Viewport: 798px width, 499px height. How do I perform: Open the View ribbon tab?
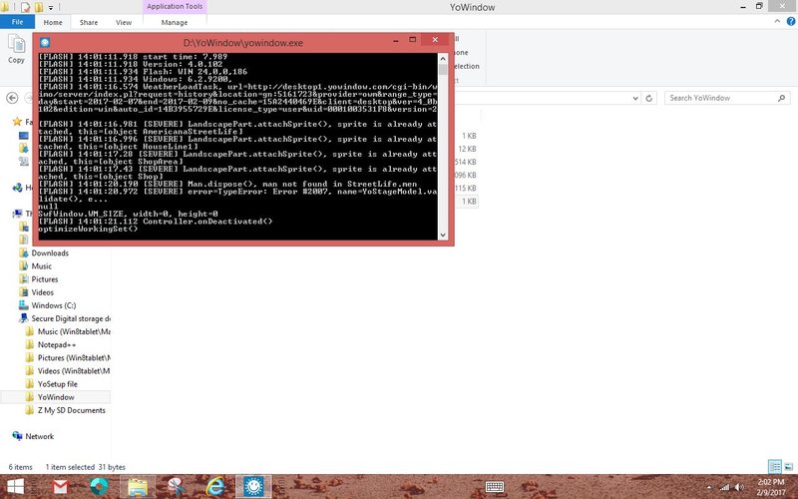(x=124, y=22)
